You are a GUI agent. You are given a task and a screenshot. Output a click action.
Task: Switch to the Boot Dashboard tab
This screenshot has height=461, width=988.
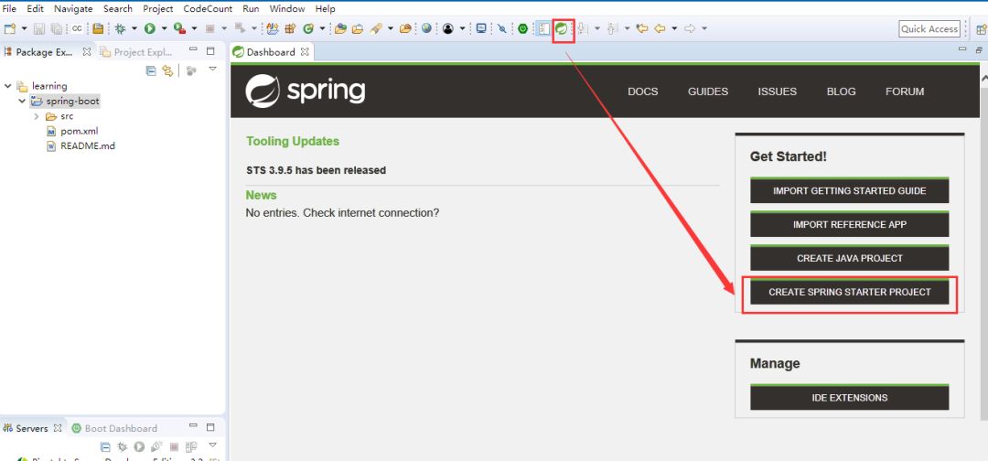[x=114, y=428]
